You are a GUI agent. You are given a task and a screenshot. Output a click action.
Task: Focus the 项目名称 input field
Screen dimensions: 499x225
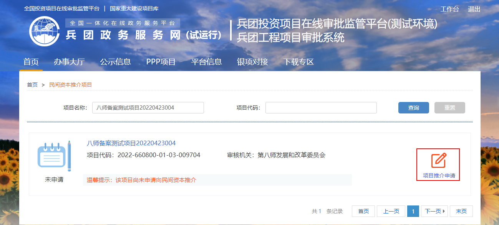click(148, 108)
